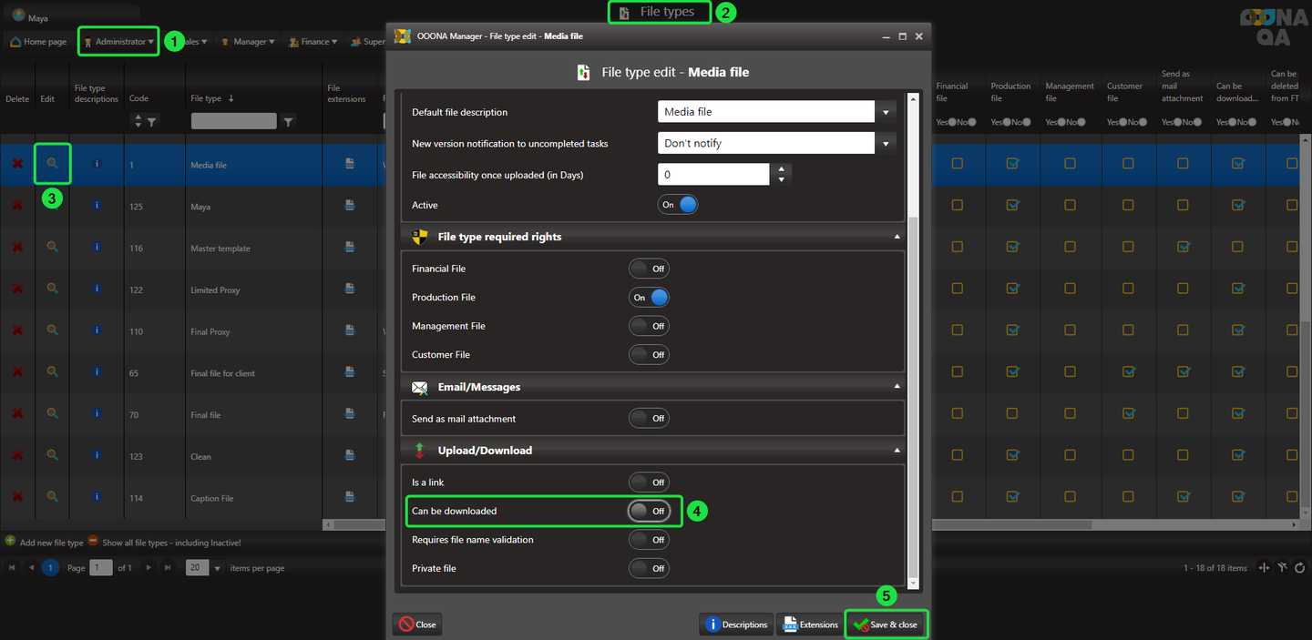The height and width of the screenshot is (640, 1312).
Task: Click the Save & close button
Action: (886, 625)
